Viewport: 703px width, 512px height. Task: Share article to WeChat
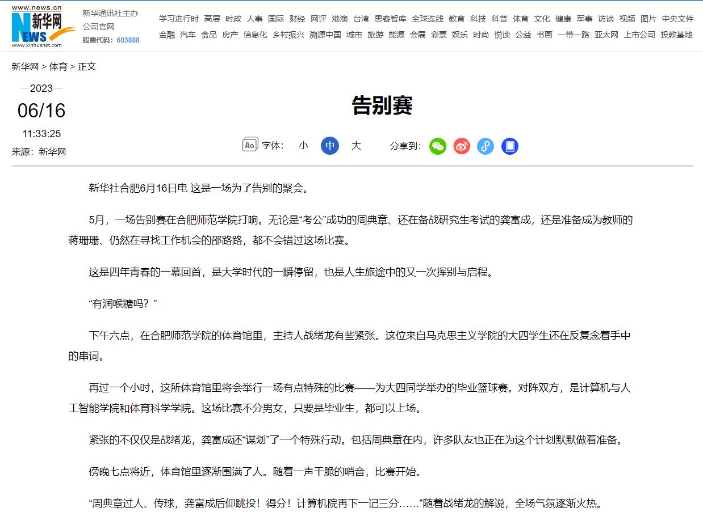(x=438, y=146)
